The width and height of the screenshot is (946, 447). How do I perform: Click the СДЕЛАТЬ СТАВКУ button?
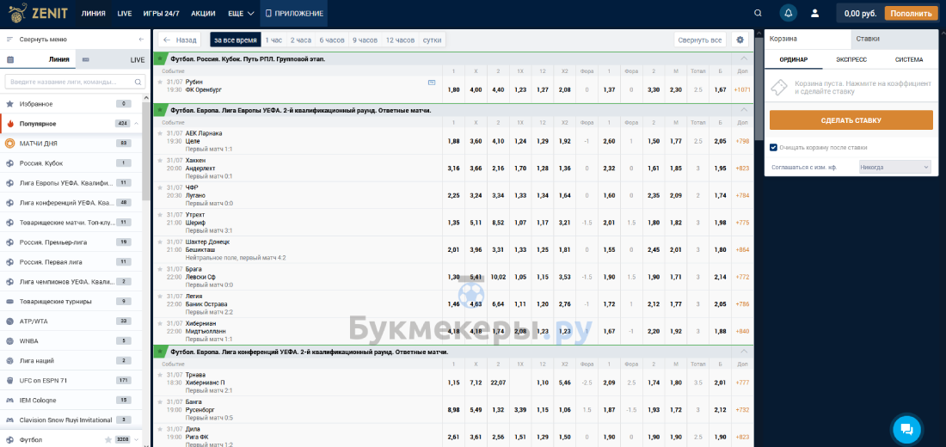(851, 120)
